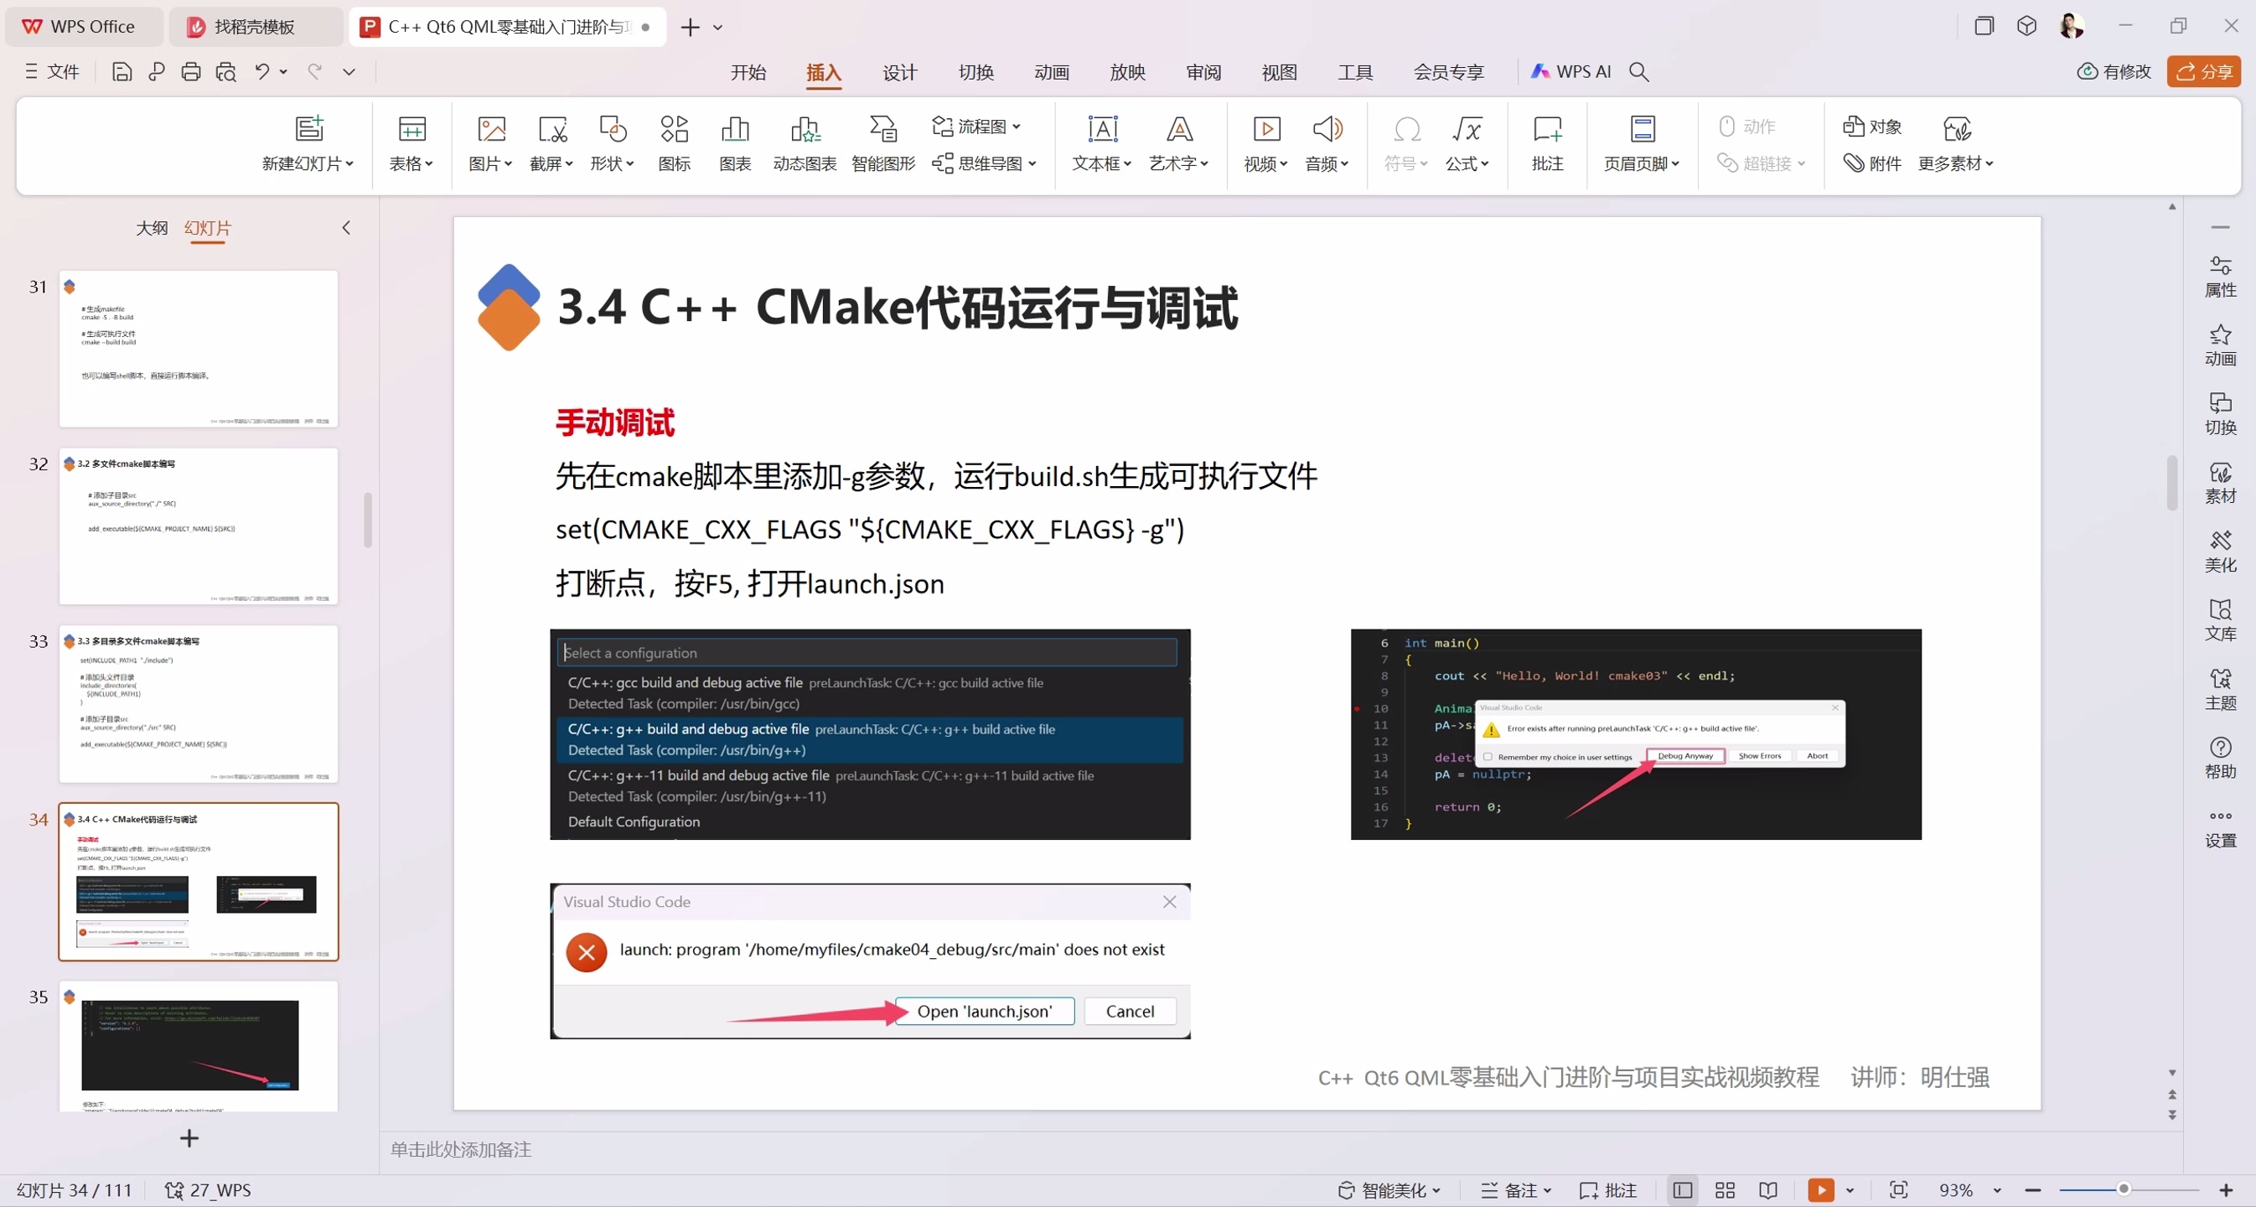The image size is (2256, 1207).
Task: Add a 超链接 hyperlink
Action: coord(1762,163)
